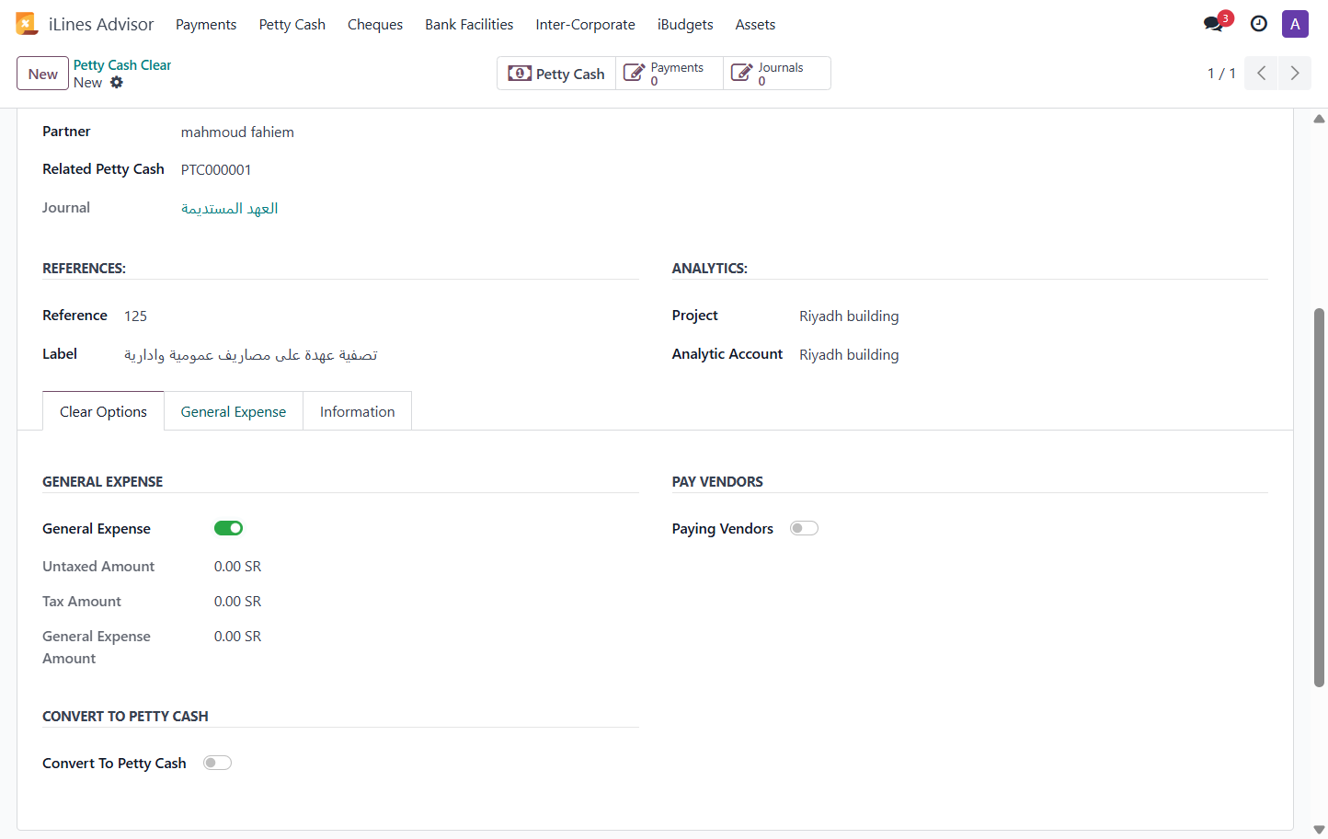Screen dimensions: 1328x839
Task: Open the Arabic Journal link
Action: (229, 209)
